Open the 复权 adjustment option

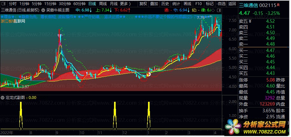143,3
